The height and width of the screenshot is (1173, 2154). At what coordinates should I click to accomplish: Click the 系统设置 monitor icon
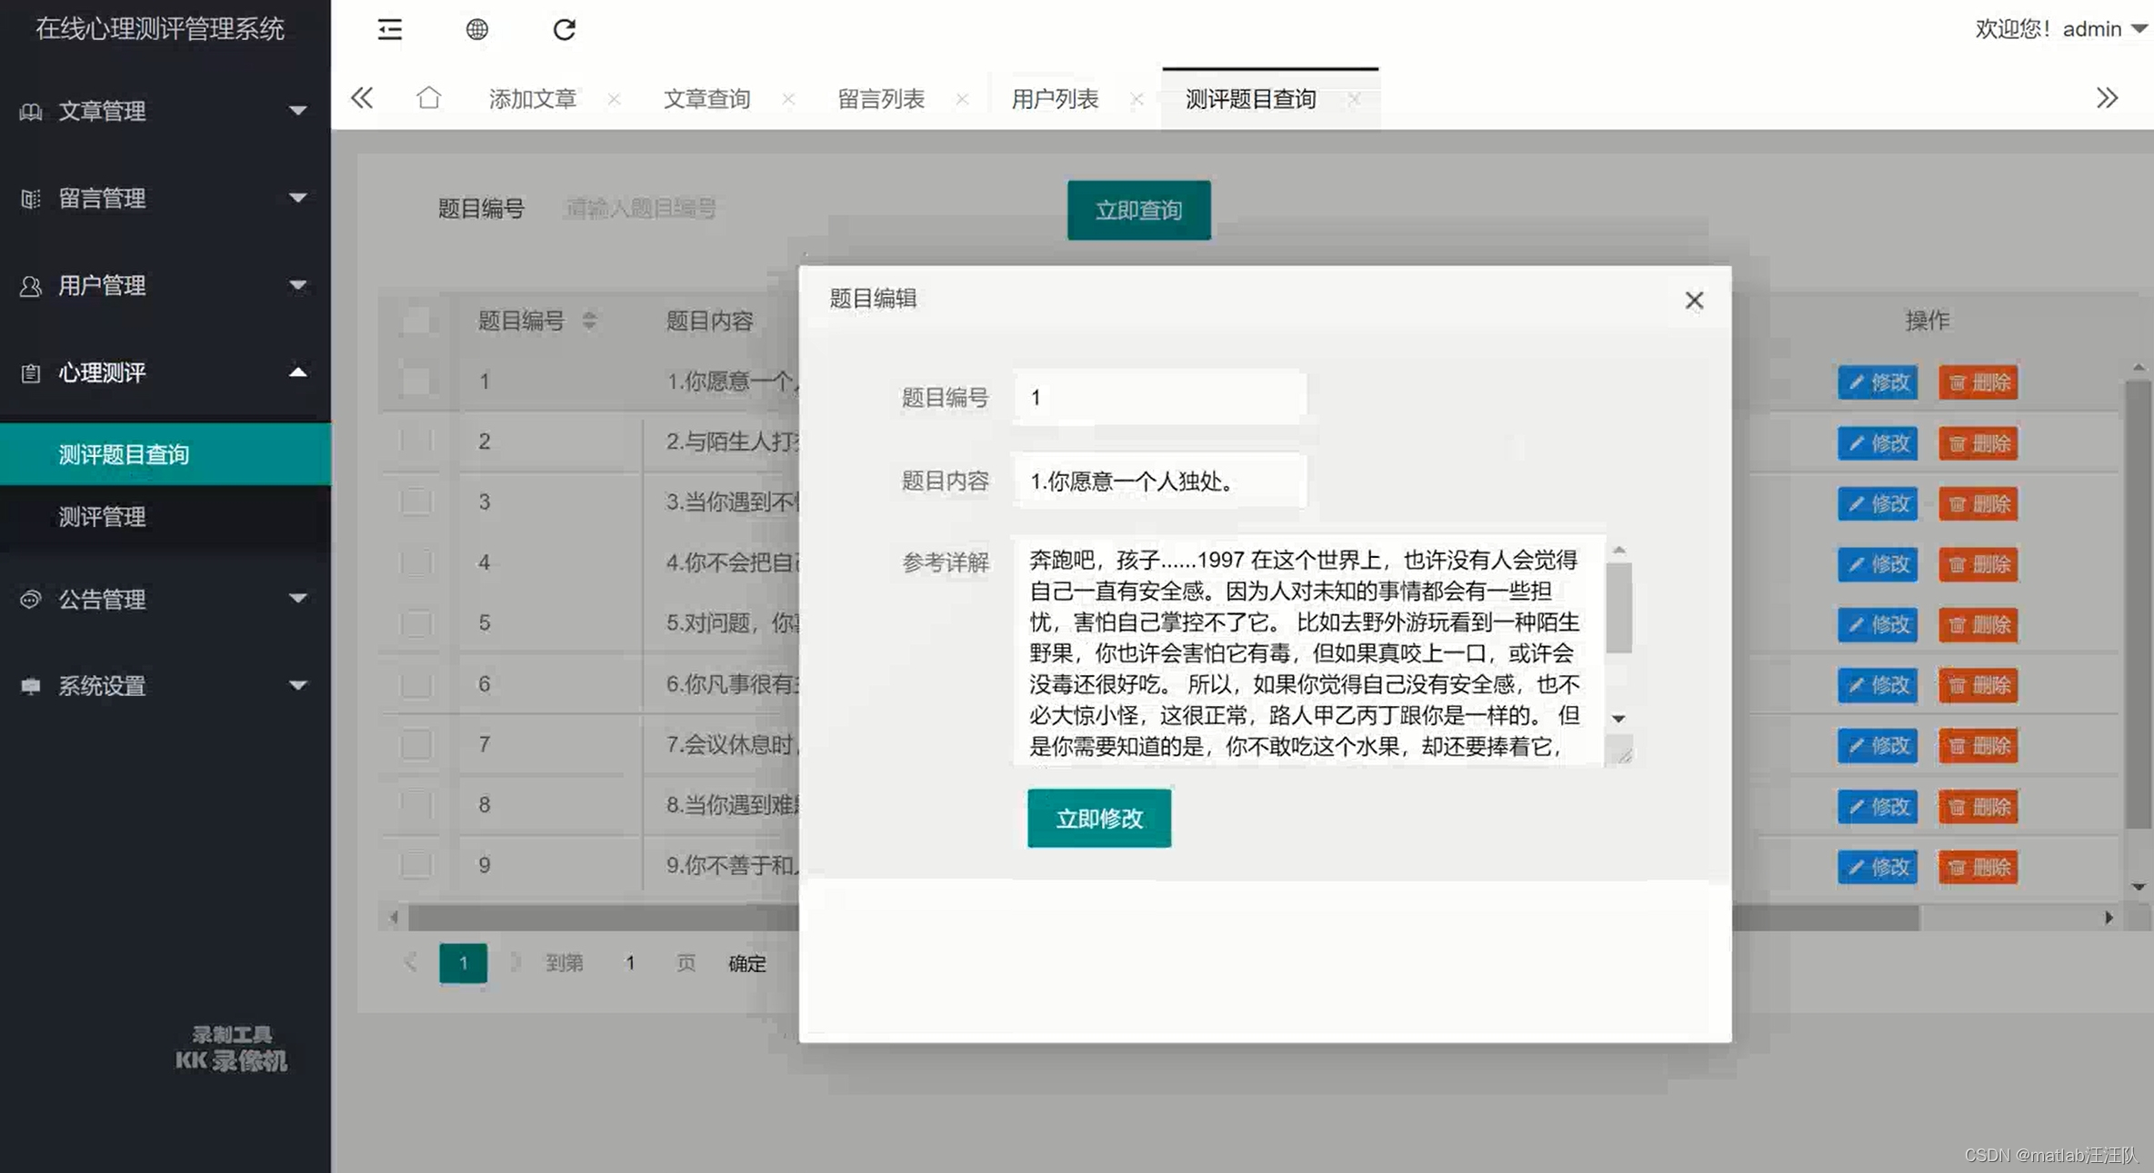(x=30, y=686)
